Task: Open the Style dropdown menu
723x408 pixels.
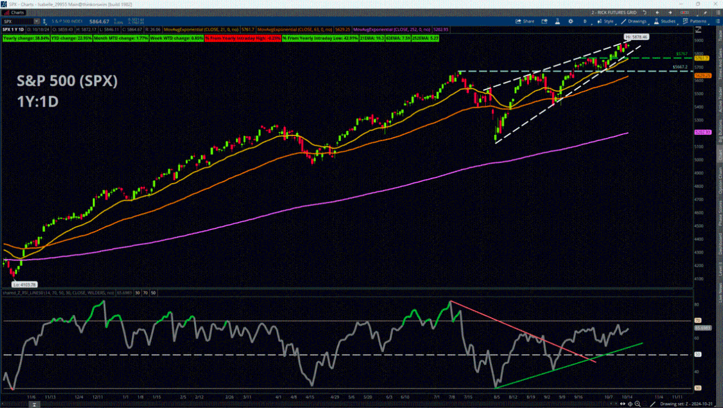Action: pyautogui.click(x=605, y=22)
